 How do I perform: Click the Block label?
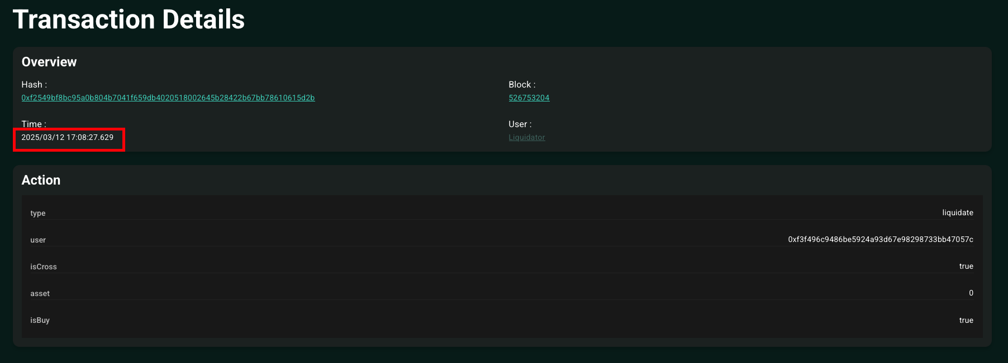coord(522,85)
